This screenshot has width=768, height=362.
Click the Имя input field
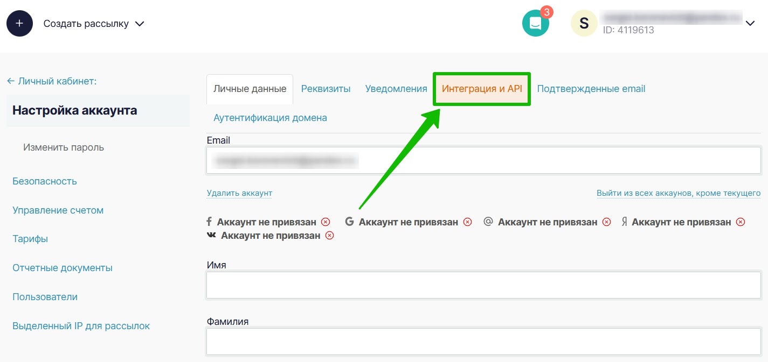coord(483,285)
